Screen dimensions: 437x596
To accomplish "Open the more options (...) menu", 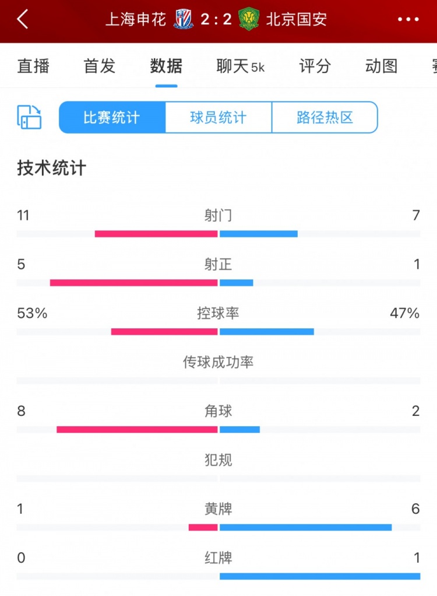I will [x=409, y=19].
